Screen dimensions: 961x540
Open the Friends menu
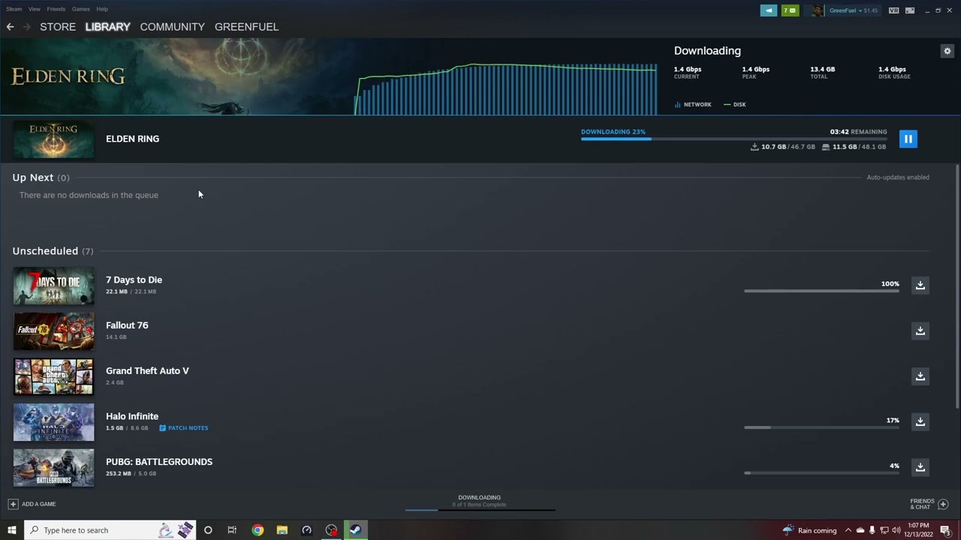[56, 9]
